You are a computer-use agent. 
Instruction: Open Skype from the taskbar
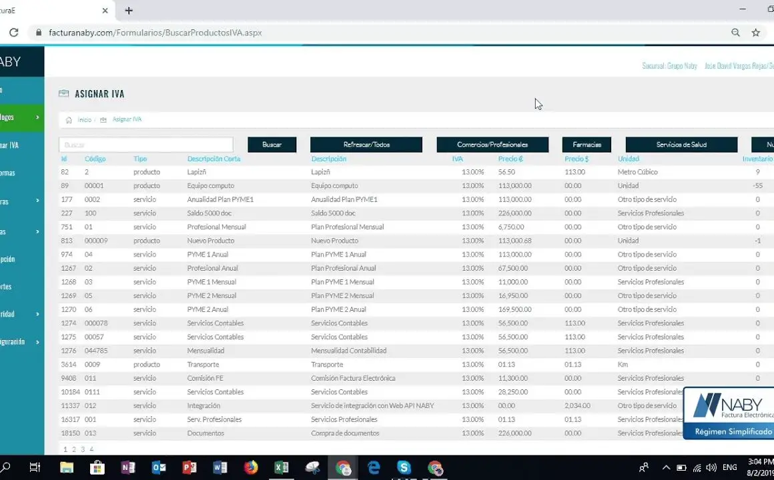click(404, 468)
